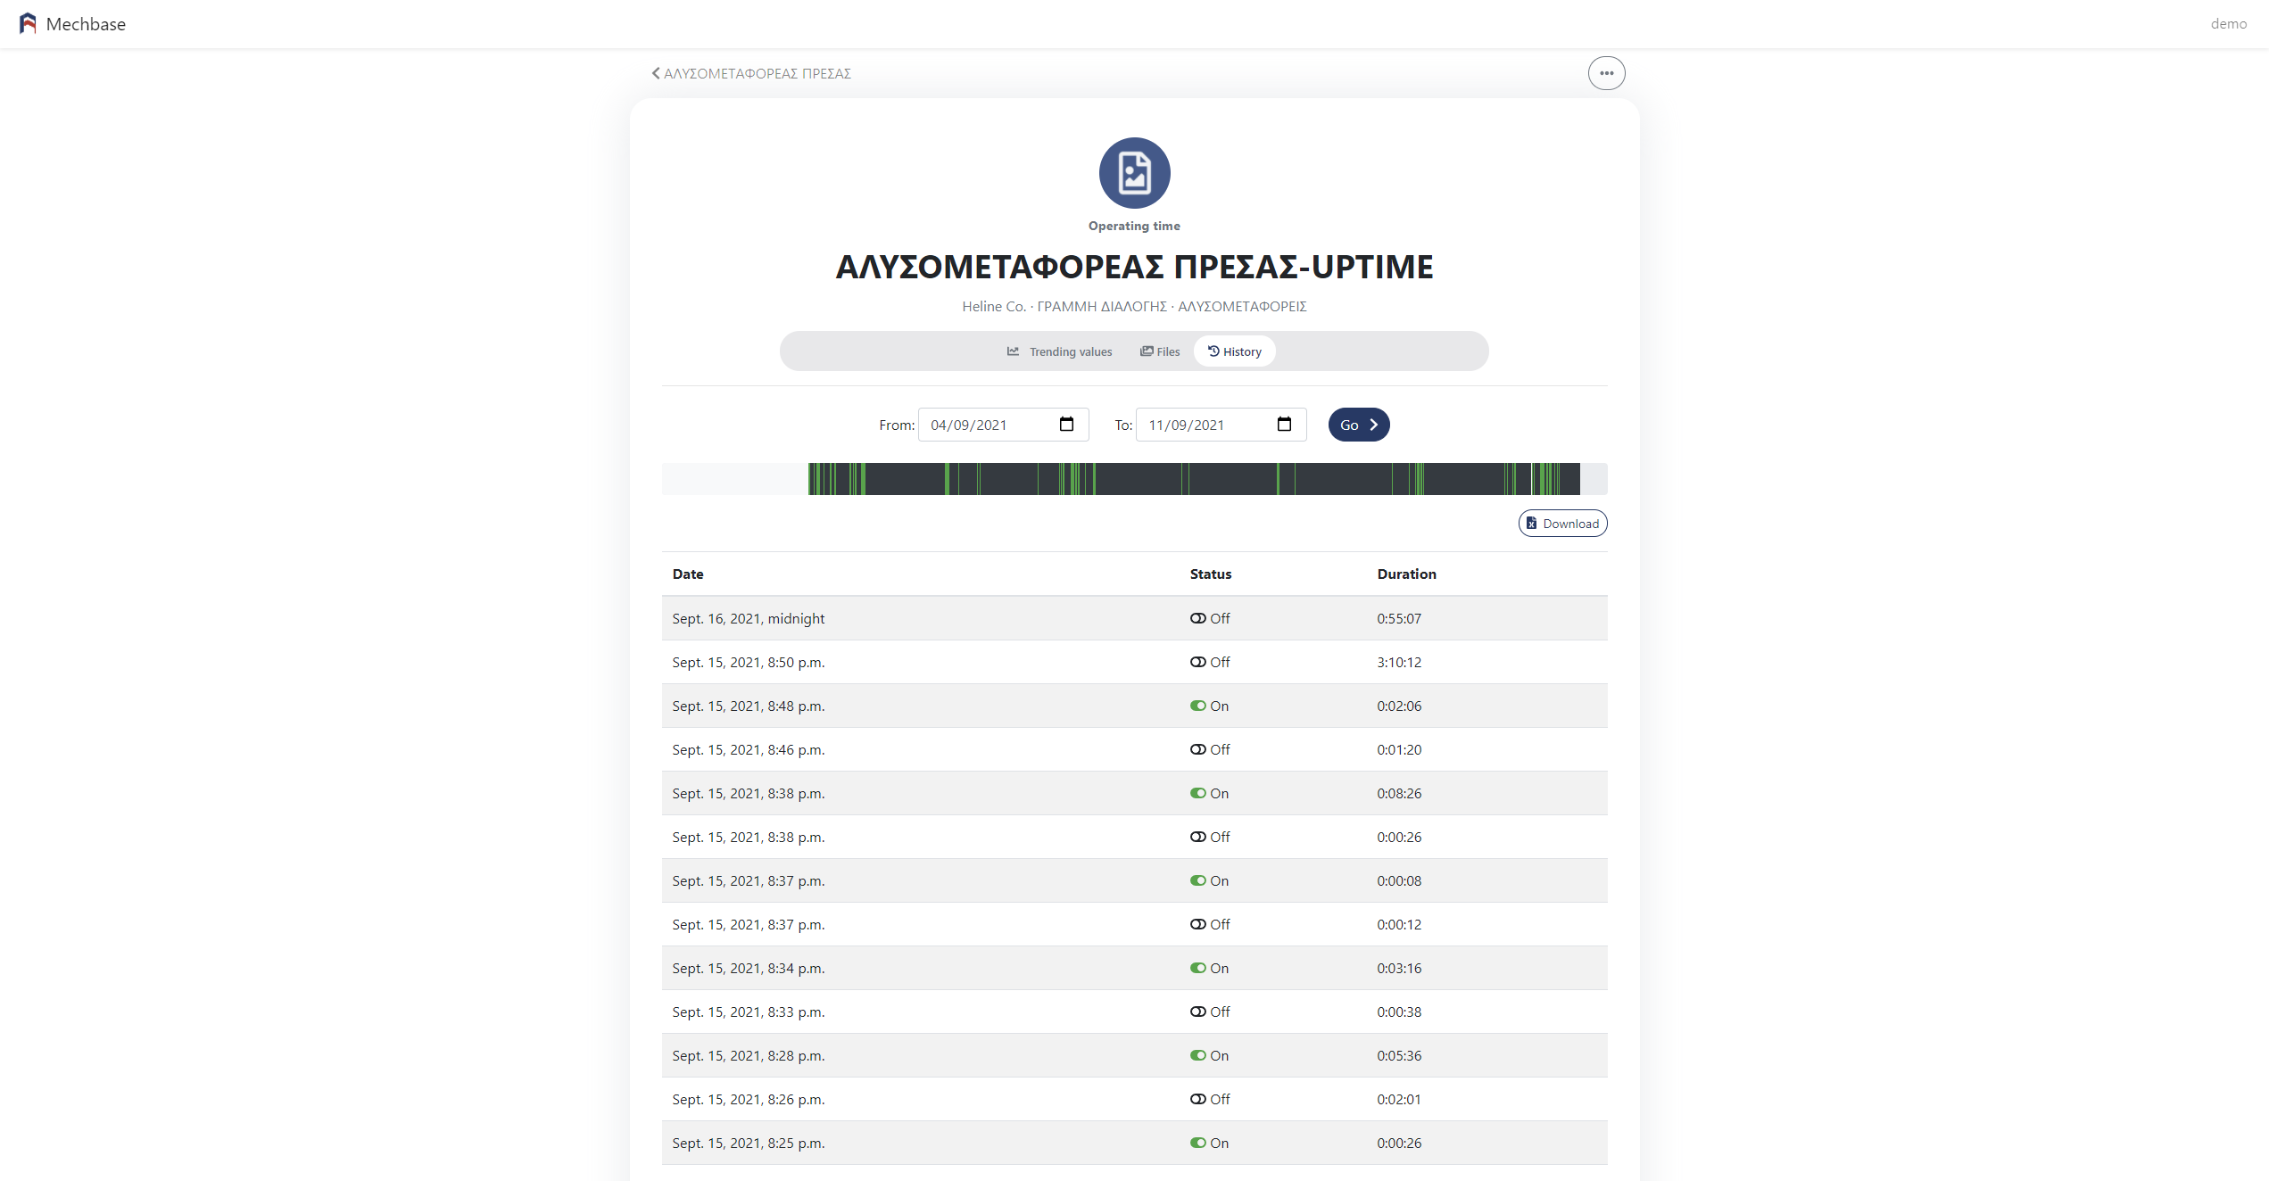This screenshot has width=2269, height=1181.
Task: Click the Off status icon at 8:50 p.m.
Action: coord(1197,662)
